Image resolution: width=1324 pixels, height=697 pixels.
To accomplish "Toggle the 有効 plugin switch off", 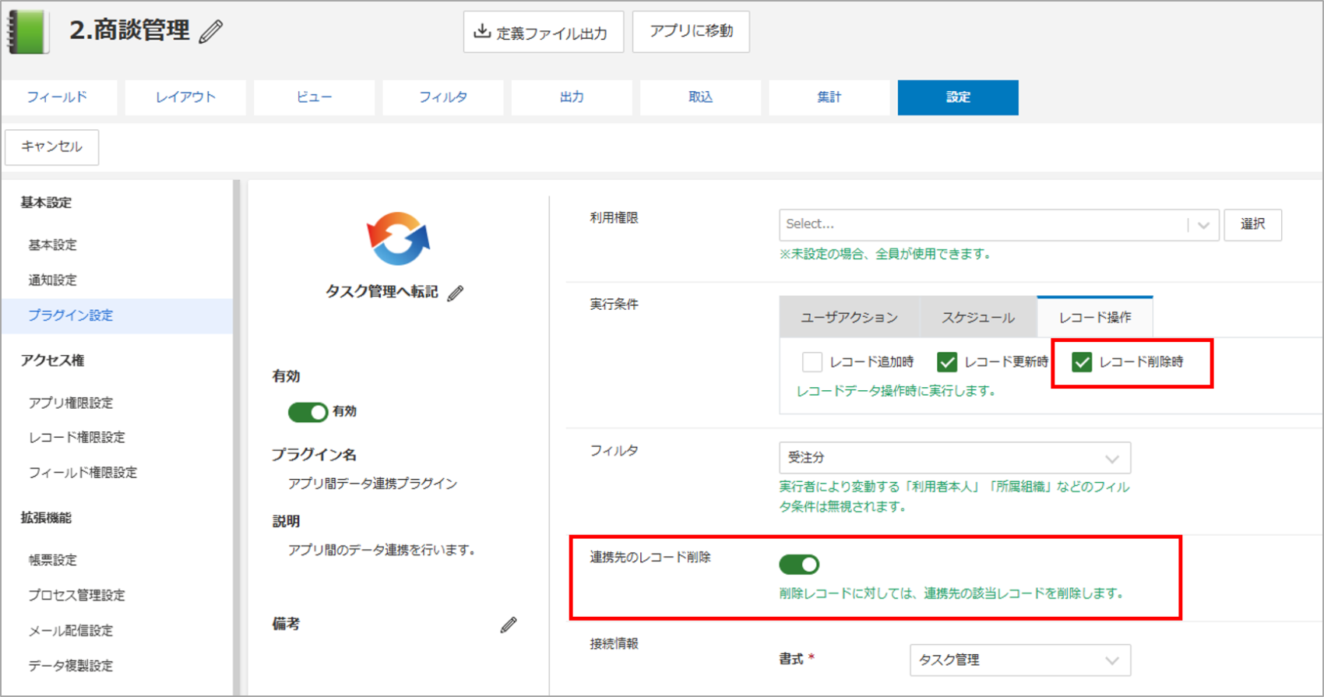I will tap(308, 412).
